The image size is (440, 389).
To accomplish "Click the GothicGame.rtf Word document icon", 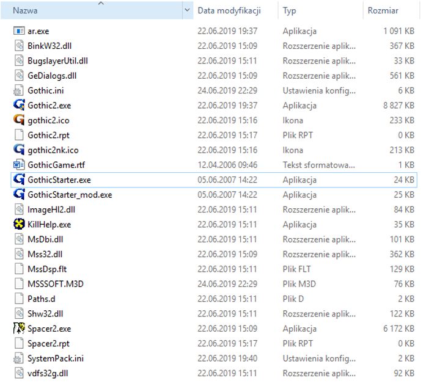I will click(19, 165).
